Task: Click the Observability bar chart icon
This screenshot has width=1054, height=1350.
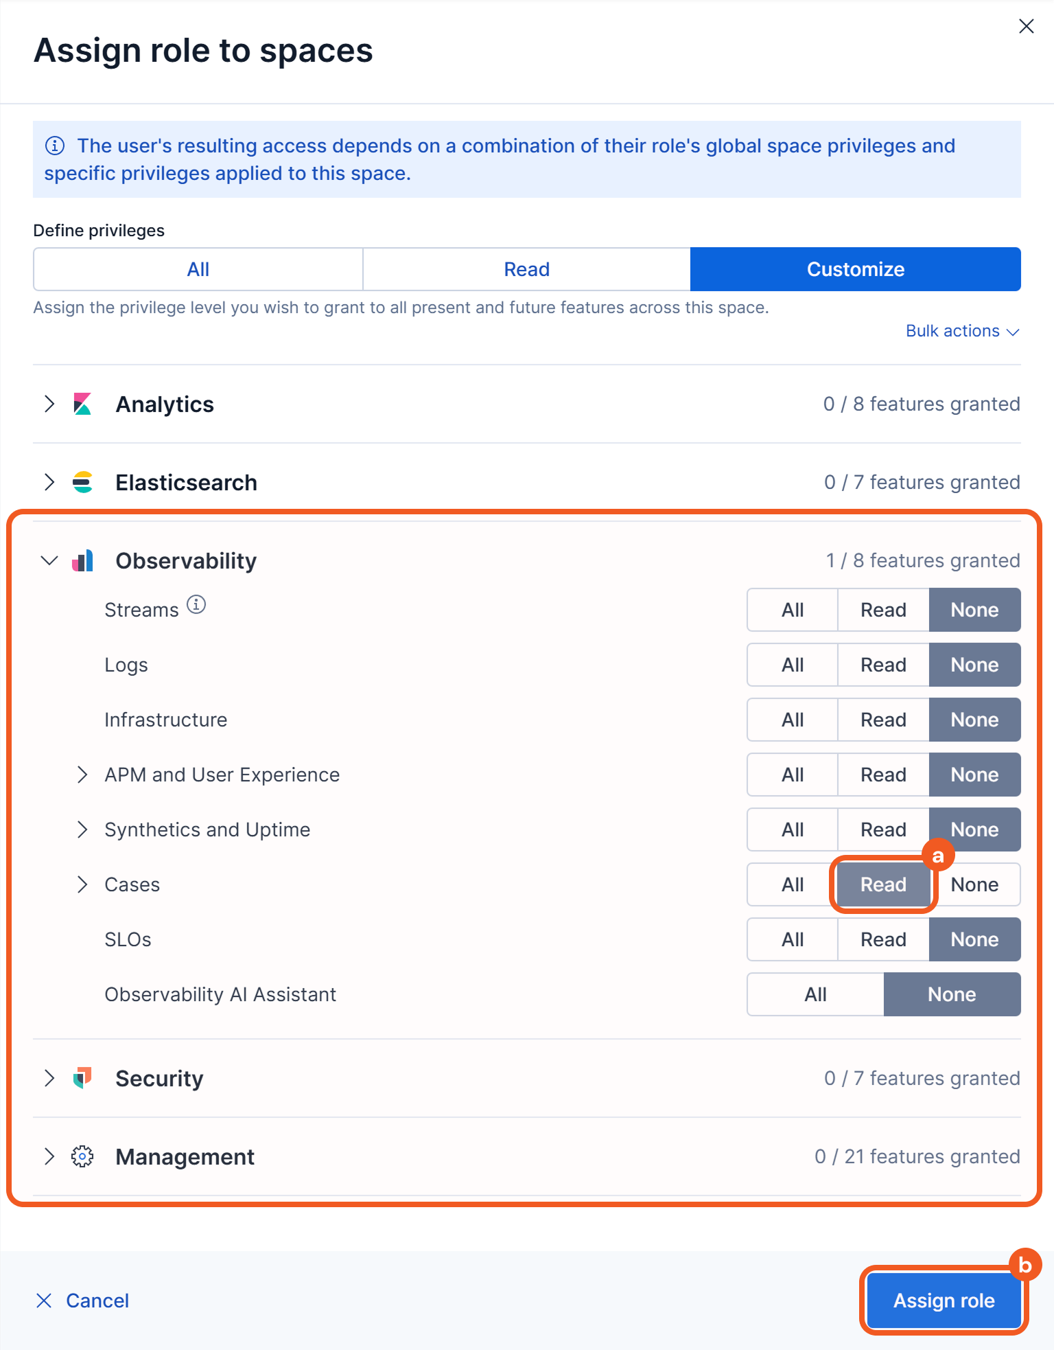Action: coord(82,560)
